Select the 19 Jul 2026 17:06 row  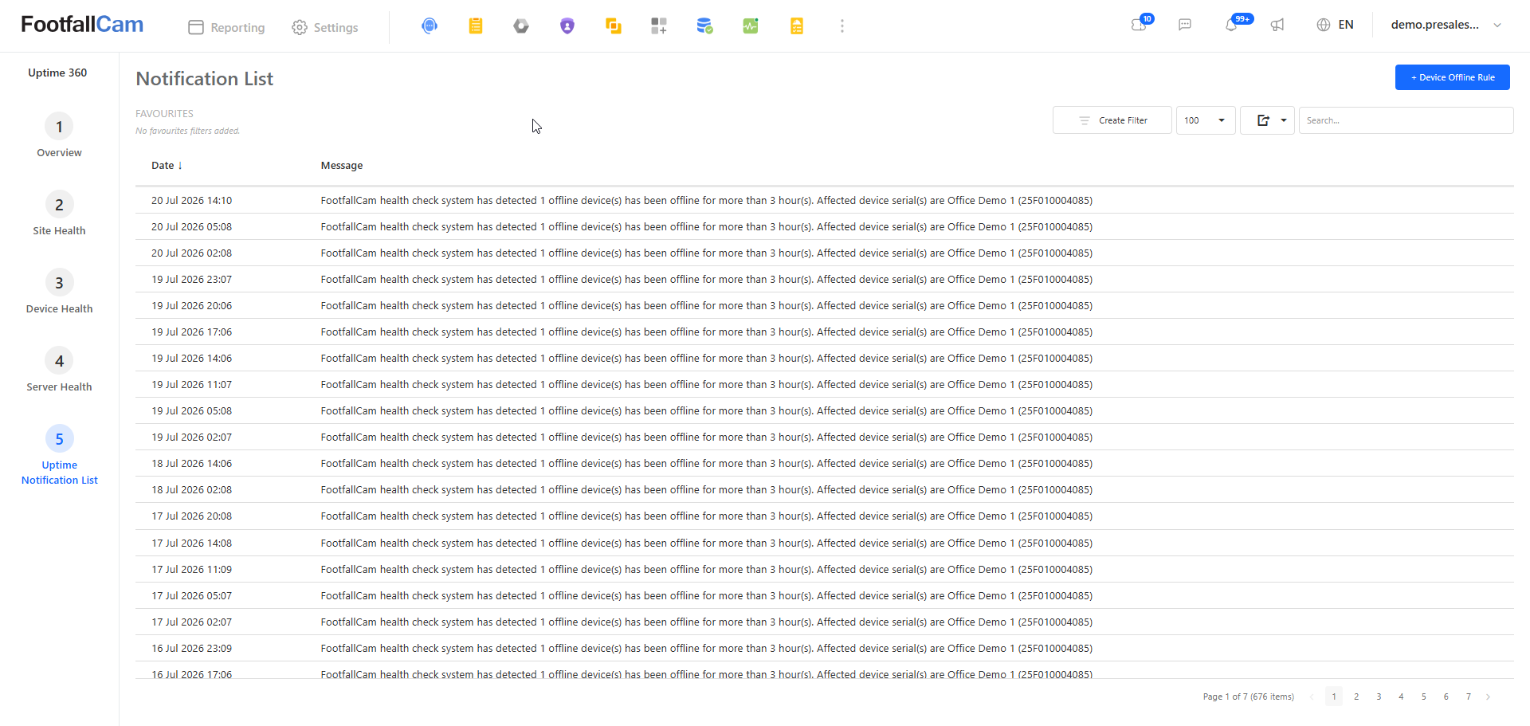coord(825,332)
